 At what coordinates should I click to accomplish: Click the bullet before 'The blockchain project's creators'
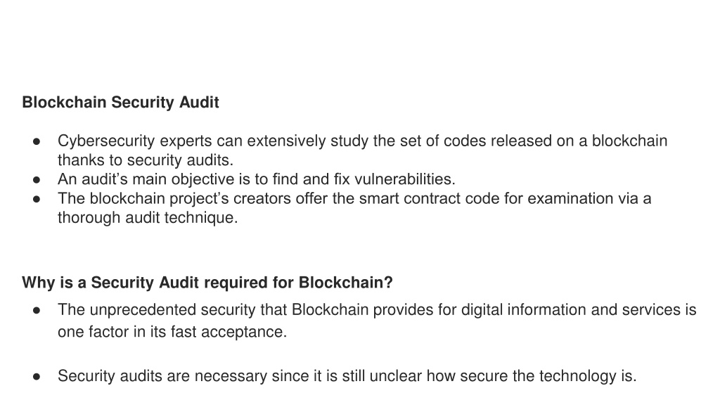point(37,199)
